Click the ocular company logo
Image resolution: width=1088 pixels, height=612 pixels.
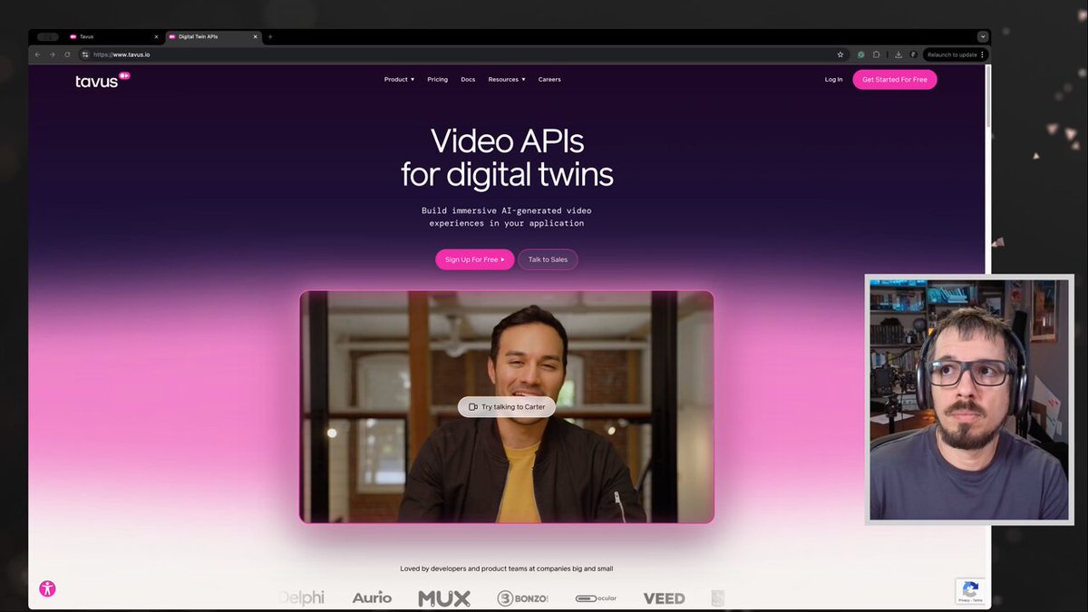[x=596, y=598]
